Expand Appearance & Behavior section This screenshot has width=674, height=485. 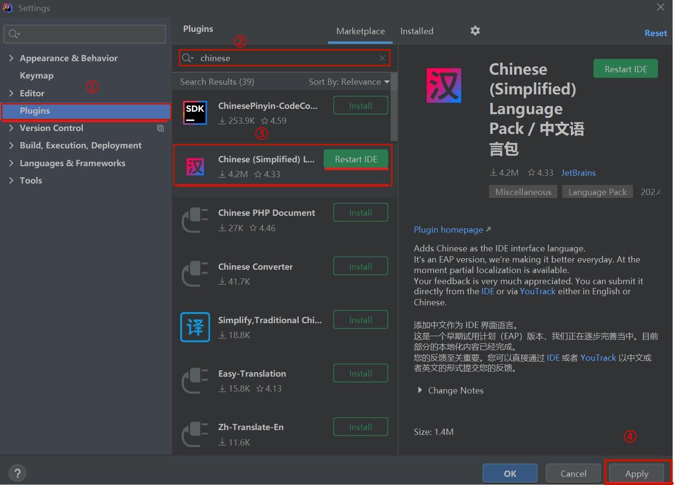[11, 58]
